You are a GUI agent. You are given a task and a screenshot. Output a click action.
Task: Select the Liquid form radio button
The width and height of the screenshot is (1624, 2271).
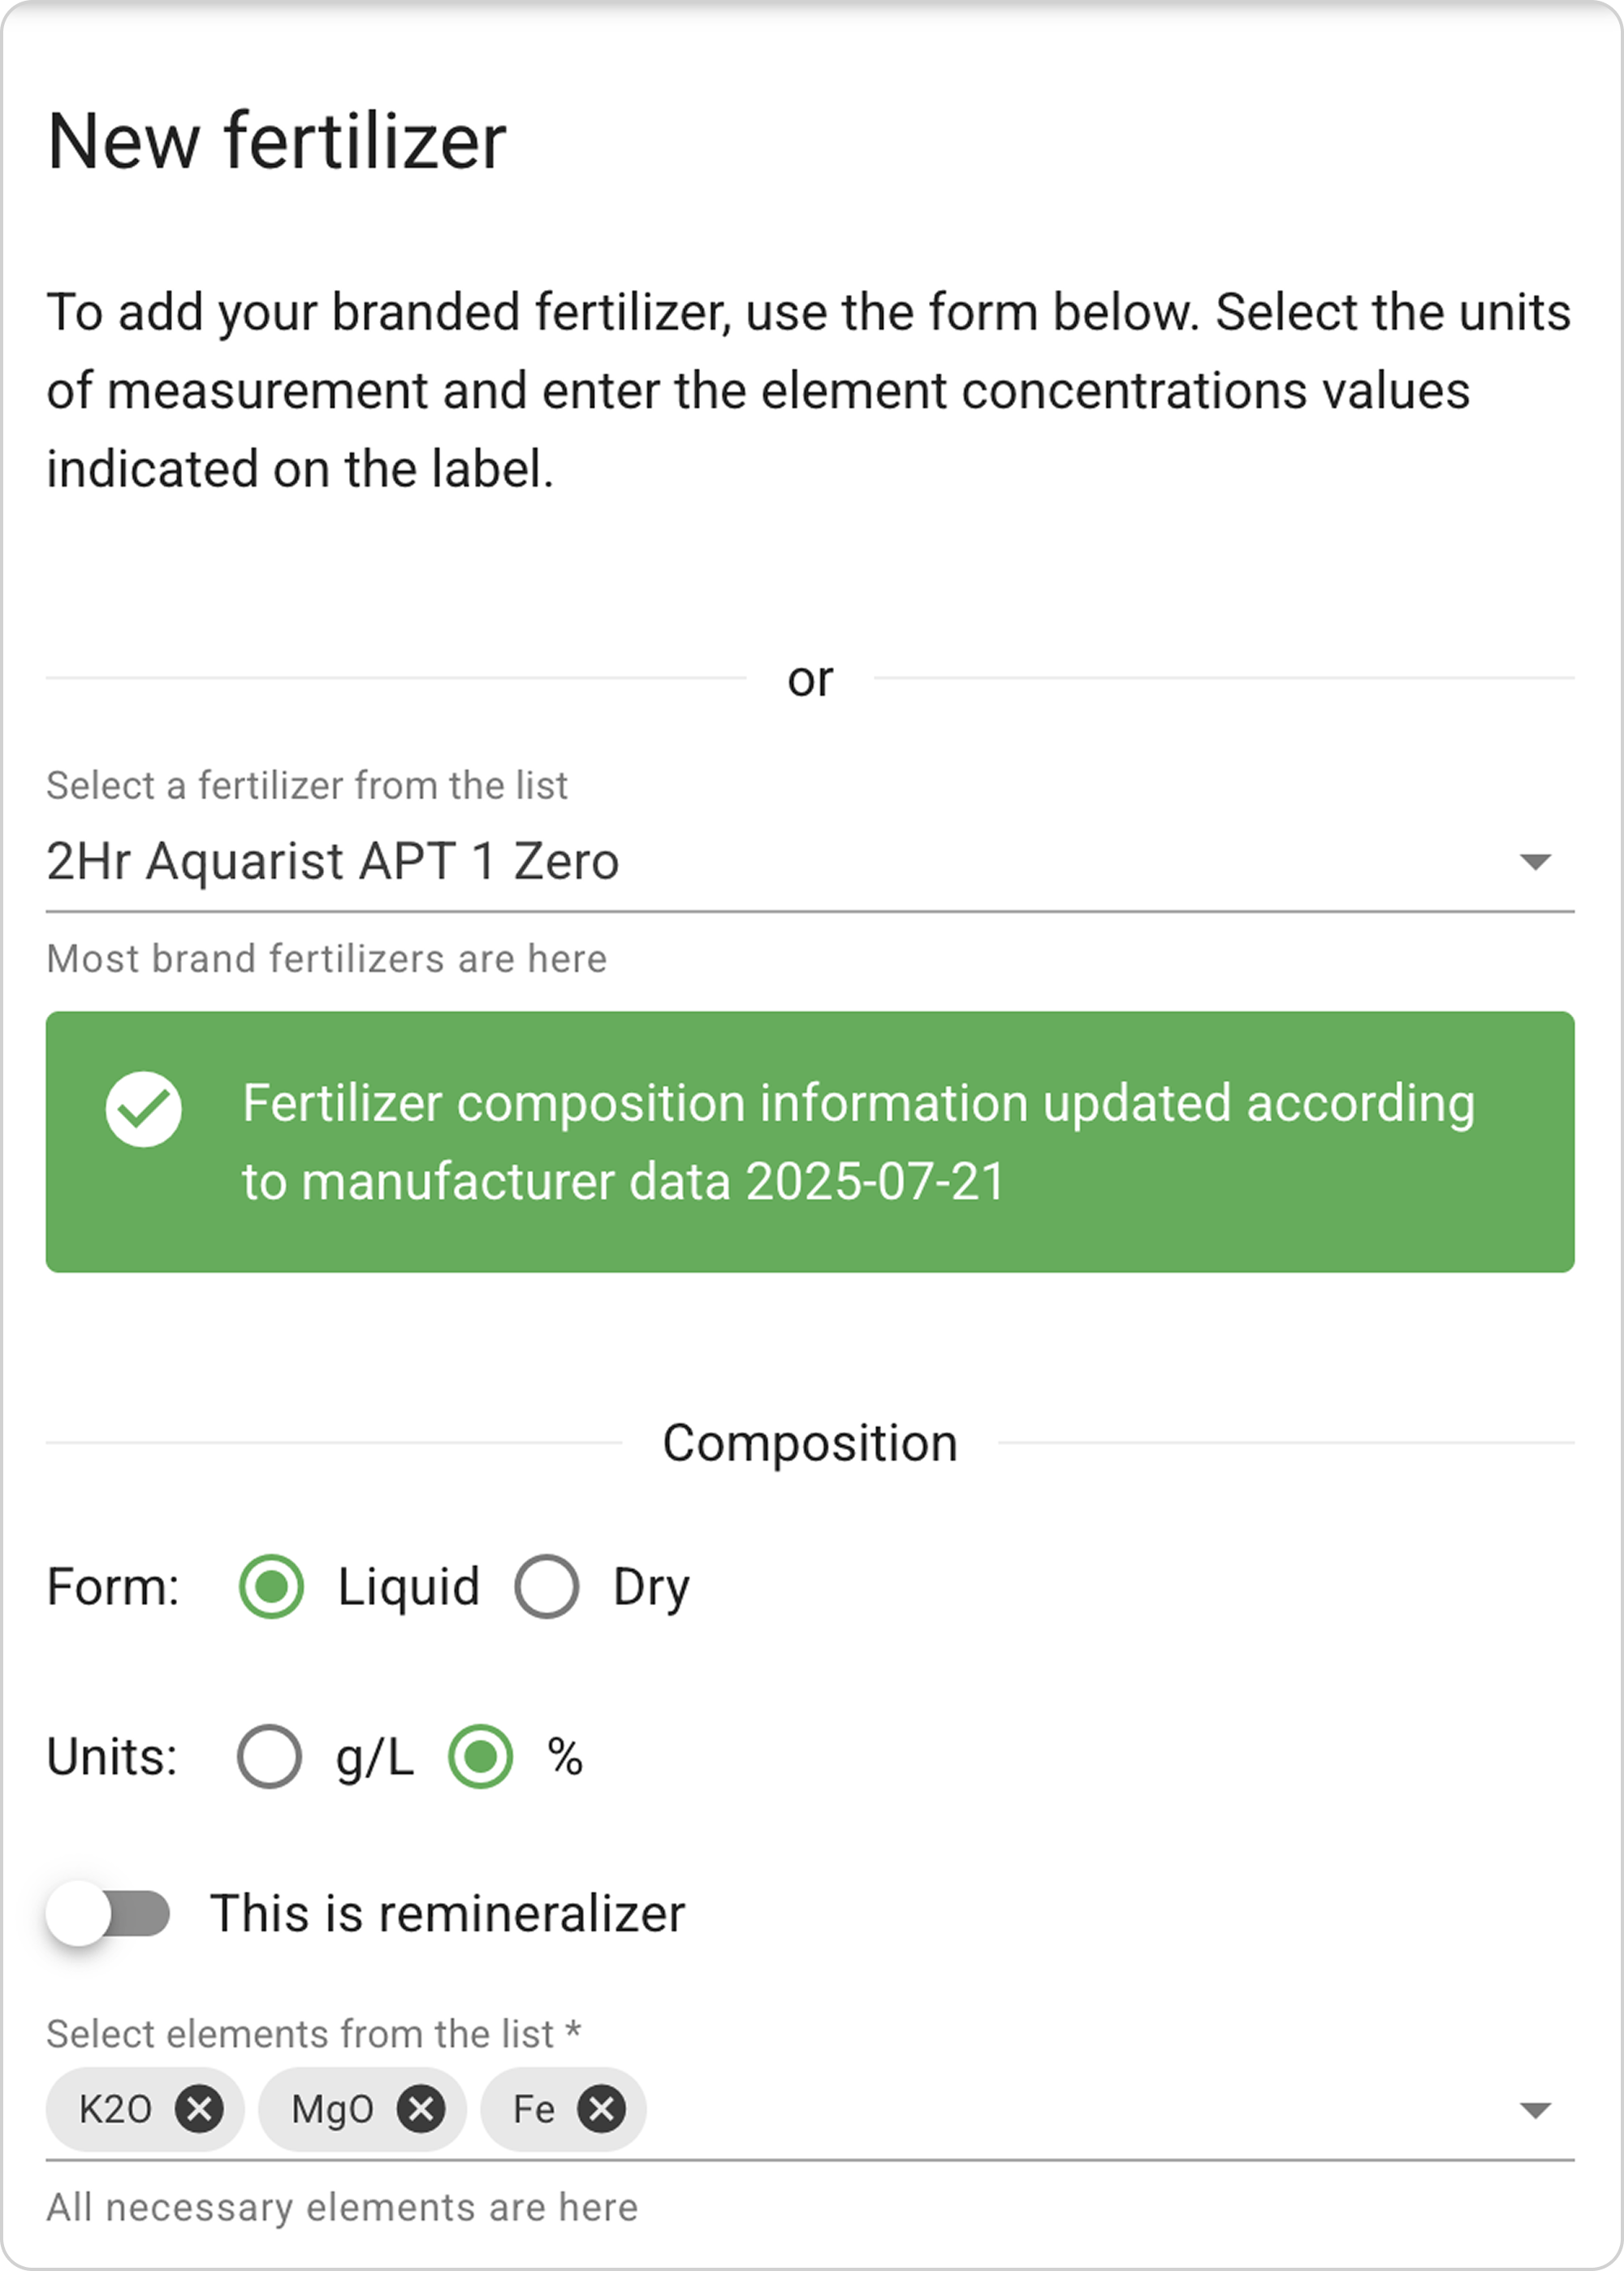click(x=271, y=1587)
